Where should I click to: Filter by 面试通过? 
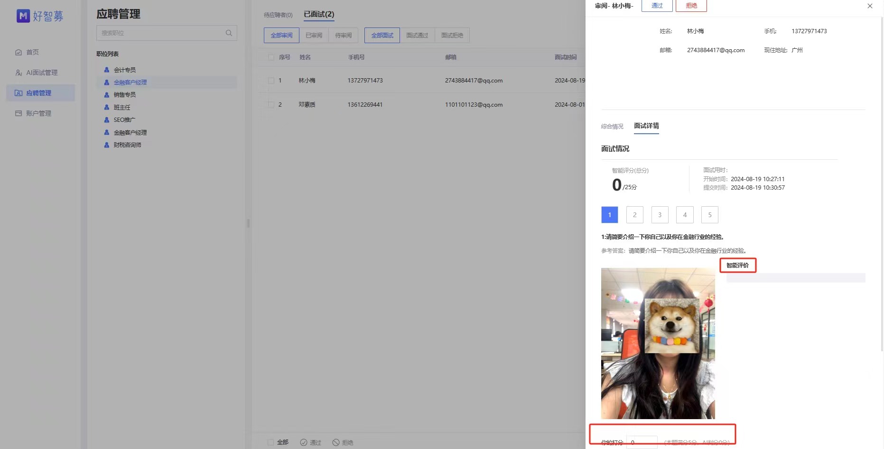click(x=417, y=36)
